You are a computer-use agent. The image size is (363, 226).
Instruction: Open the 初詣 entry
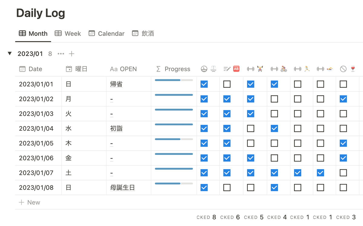(116, 129)
